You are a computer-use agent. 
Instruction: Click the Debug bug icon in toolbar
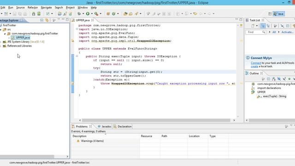tap(79, 13)
